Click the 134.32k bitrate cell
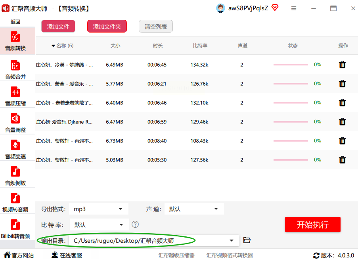The height and width of the screenshot is (259, 358). (199, 65)
